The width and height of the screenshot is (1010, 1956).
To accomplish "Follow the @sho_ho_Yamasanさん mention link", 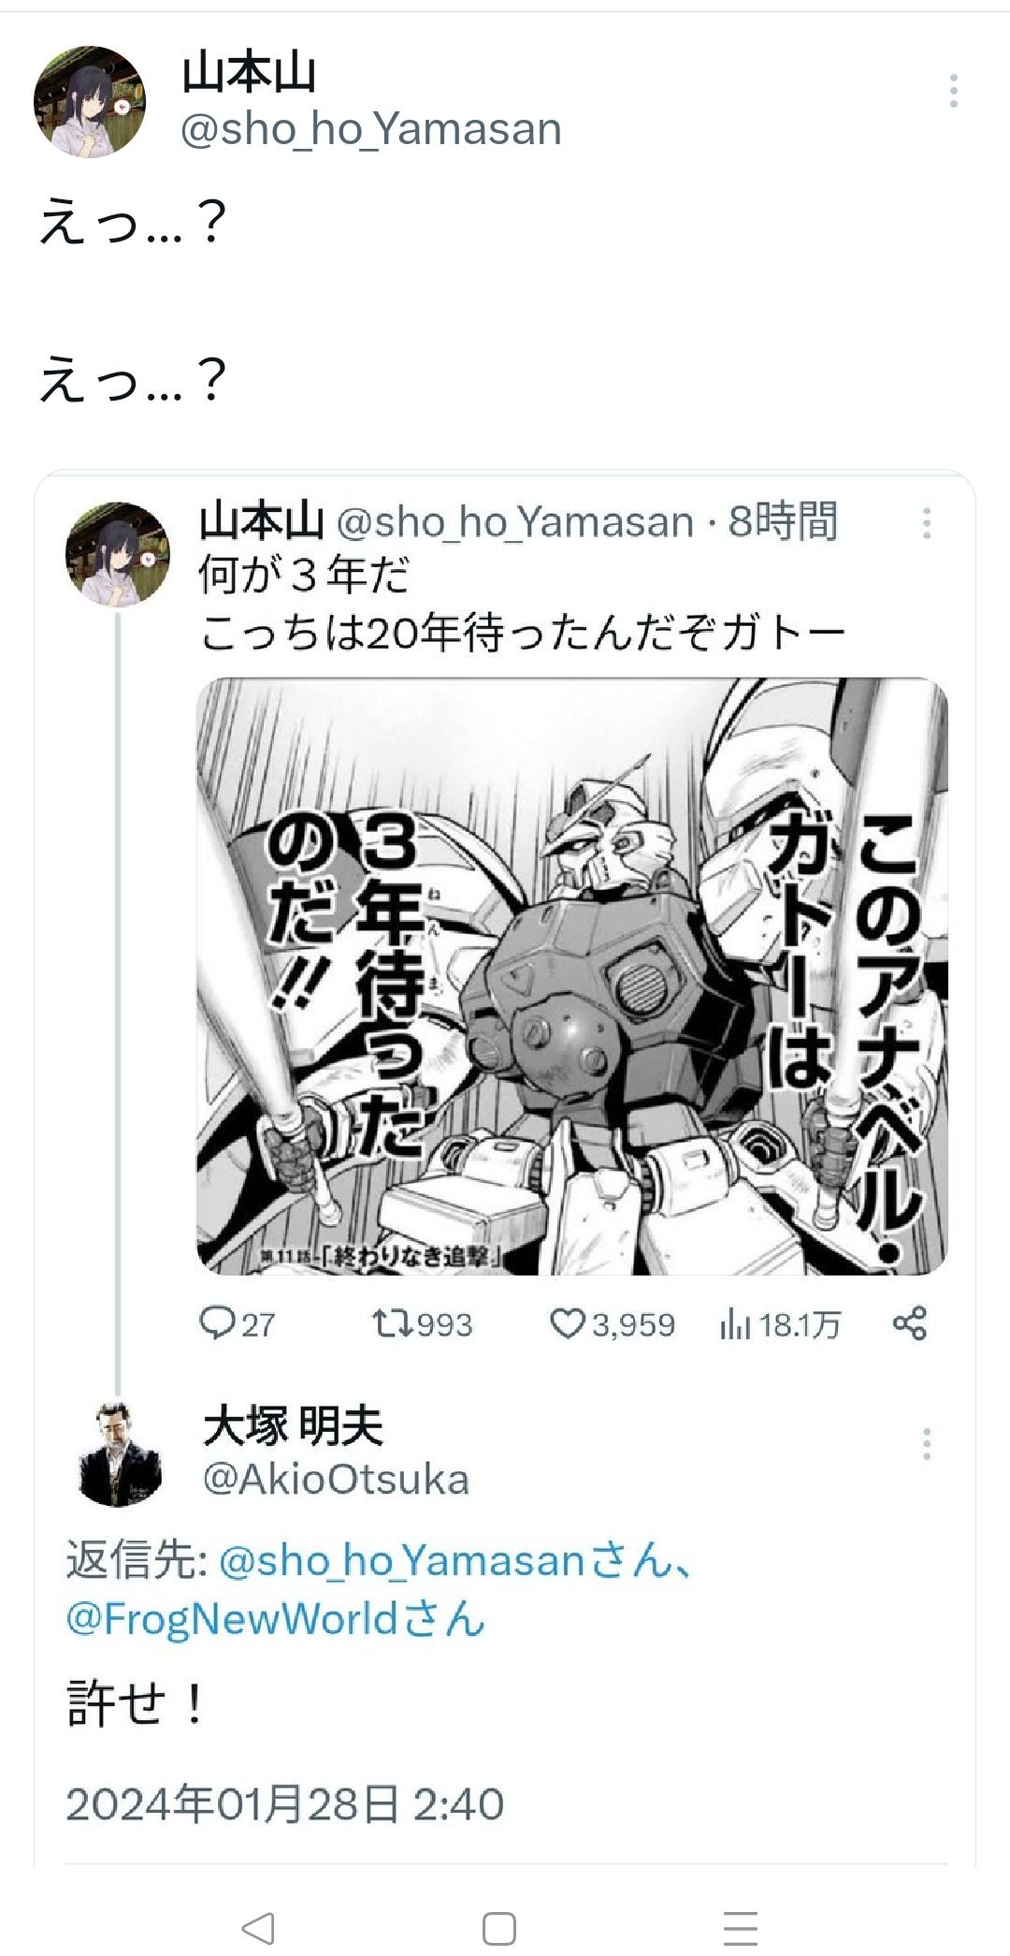I will coord(457,1560).
